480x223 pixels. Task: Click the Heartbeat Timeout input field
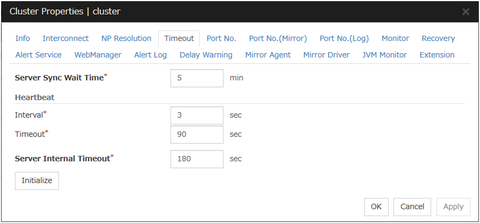[197, 134]
